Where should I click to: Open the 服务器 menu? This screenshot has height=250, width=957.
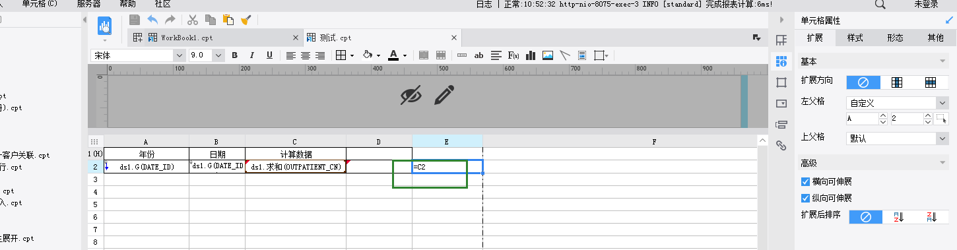93,4
